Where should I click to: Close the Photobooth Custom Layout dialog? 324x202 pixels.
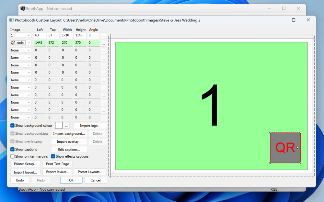(x=308, y=20)
